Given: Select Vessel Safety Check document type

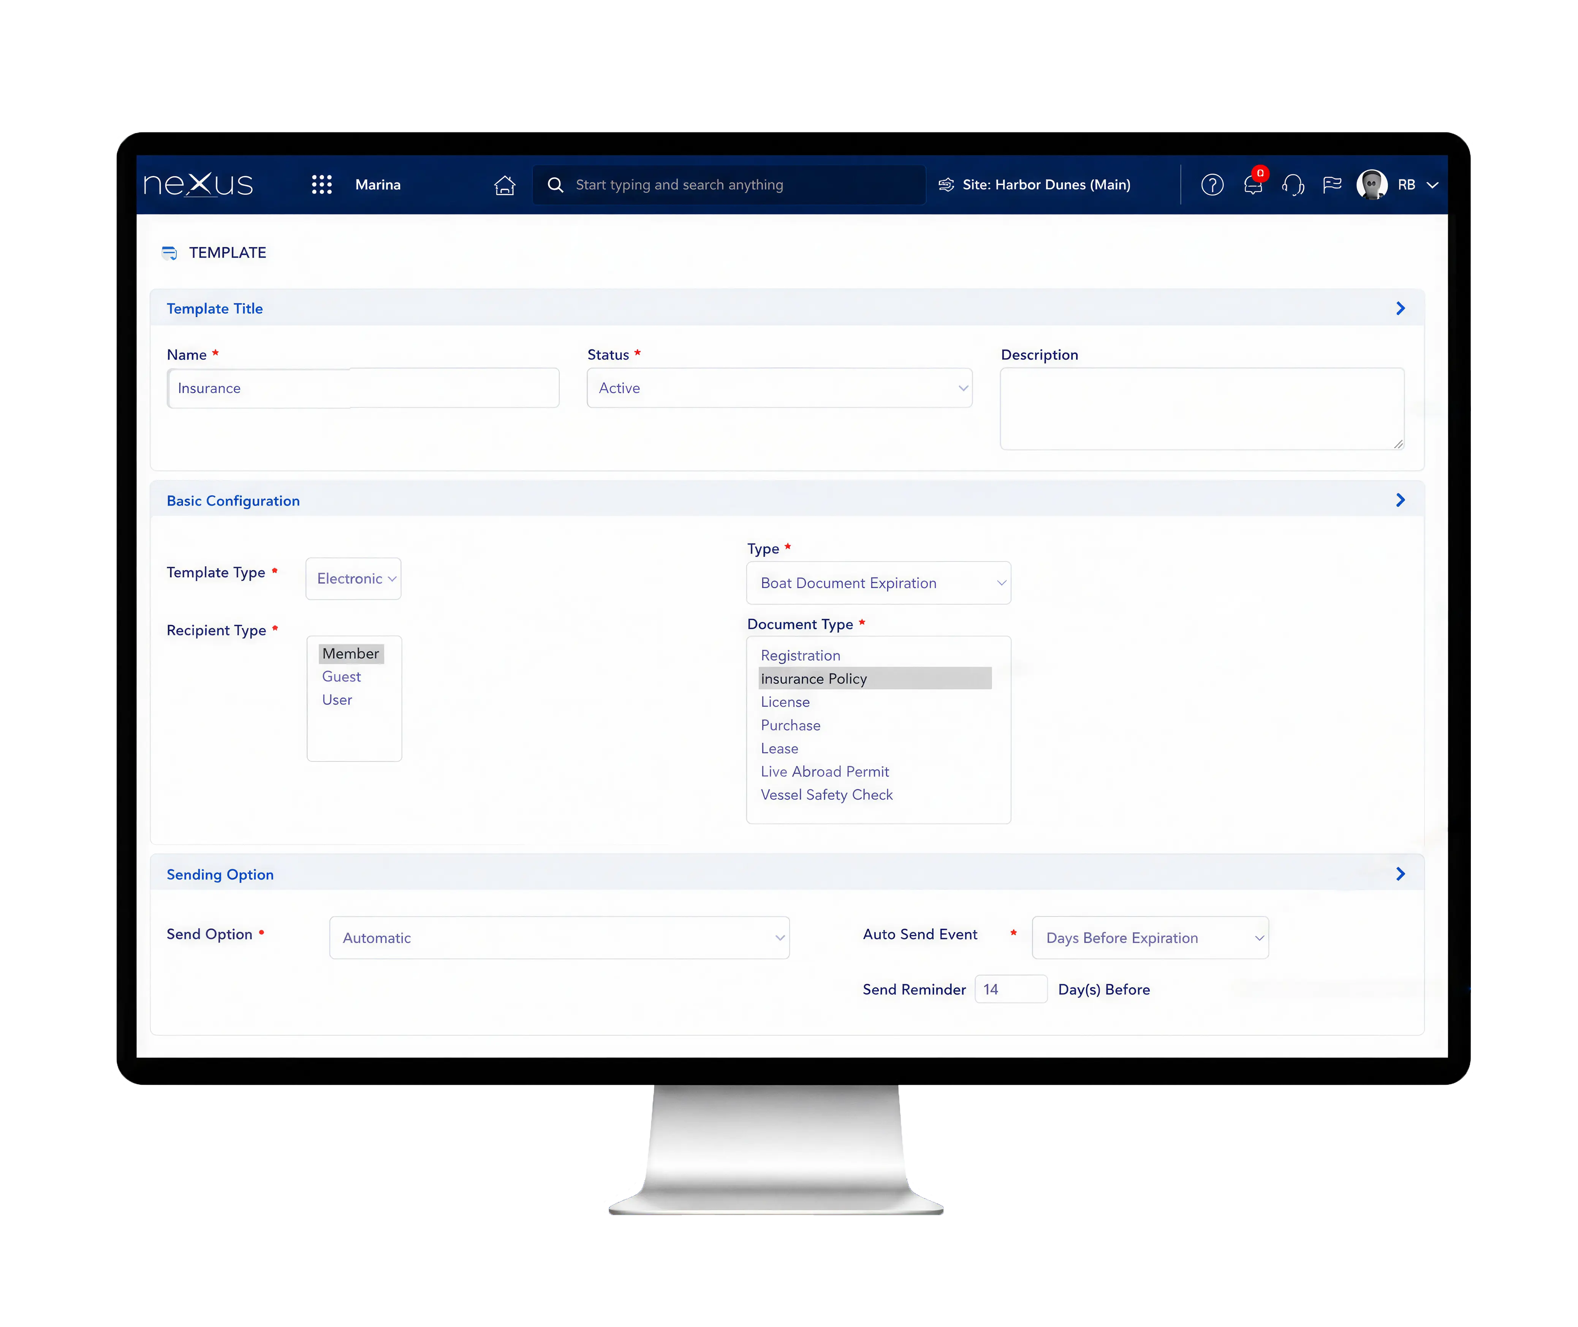Looking at the screenshot, I should click(x=826, y=794).
